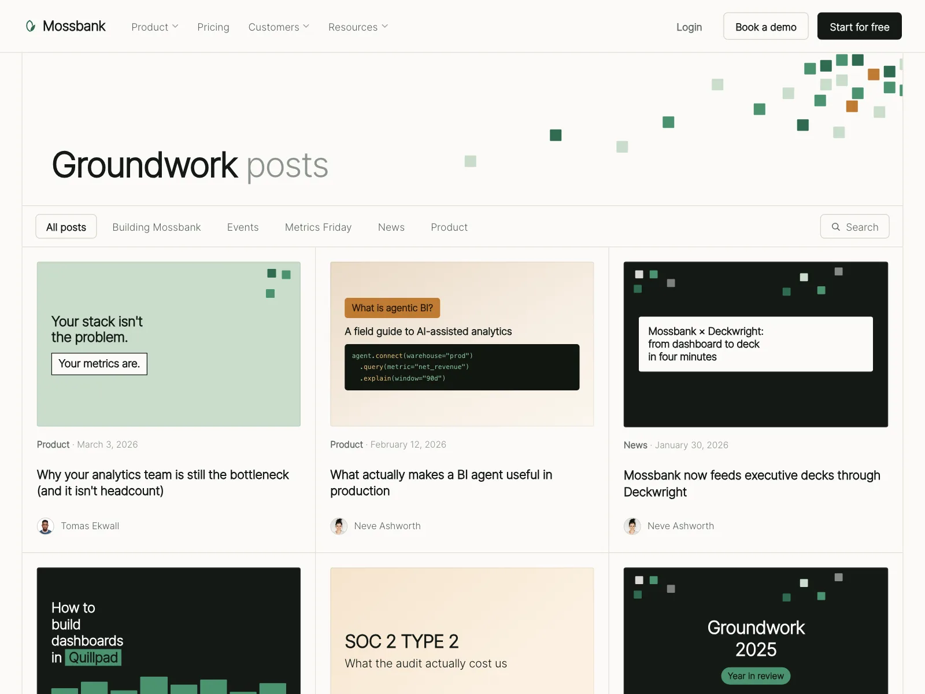
Task: Click the 'March 3, 2026' date
Action: pos(108,445)
